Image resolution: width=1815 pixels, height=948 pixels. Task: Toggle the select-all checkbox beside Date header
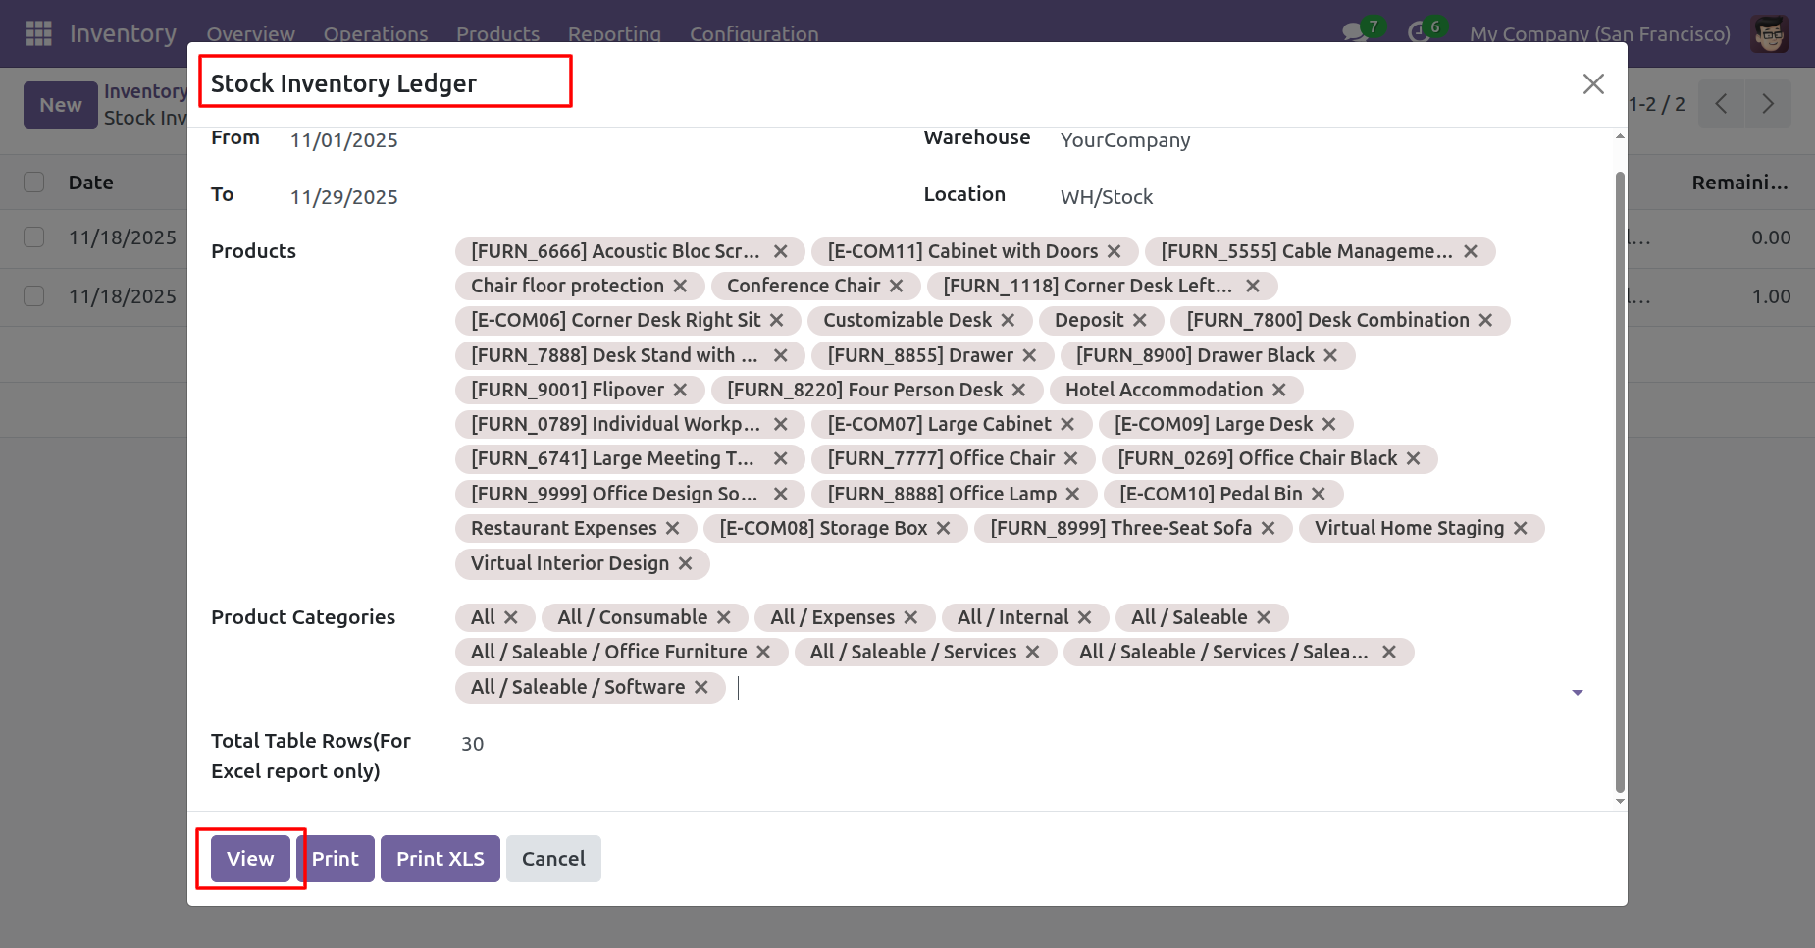point(34,183)
